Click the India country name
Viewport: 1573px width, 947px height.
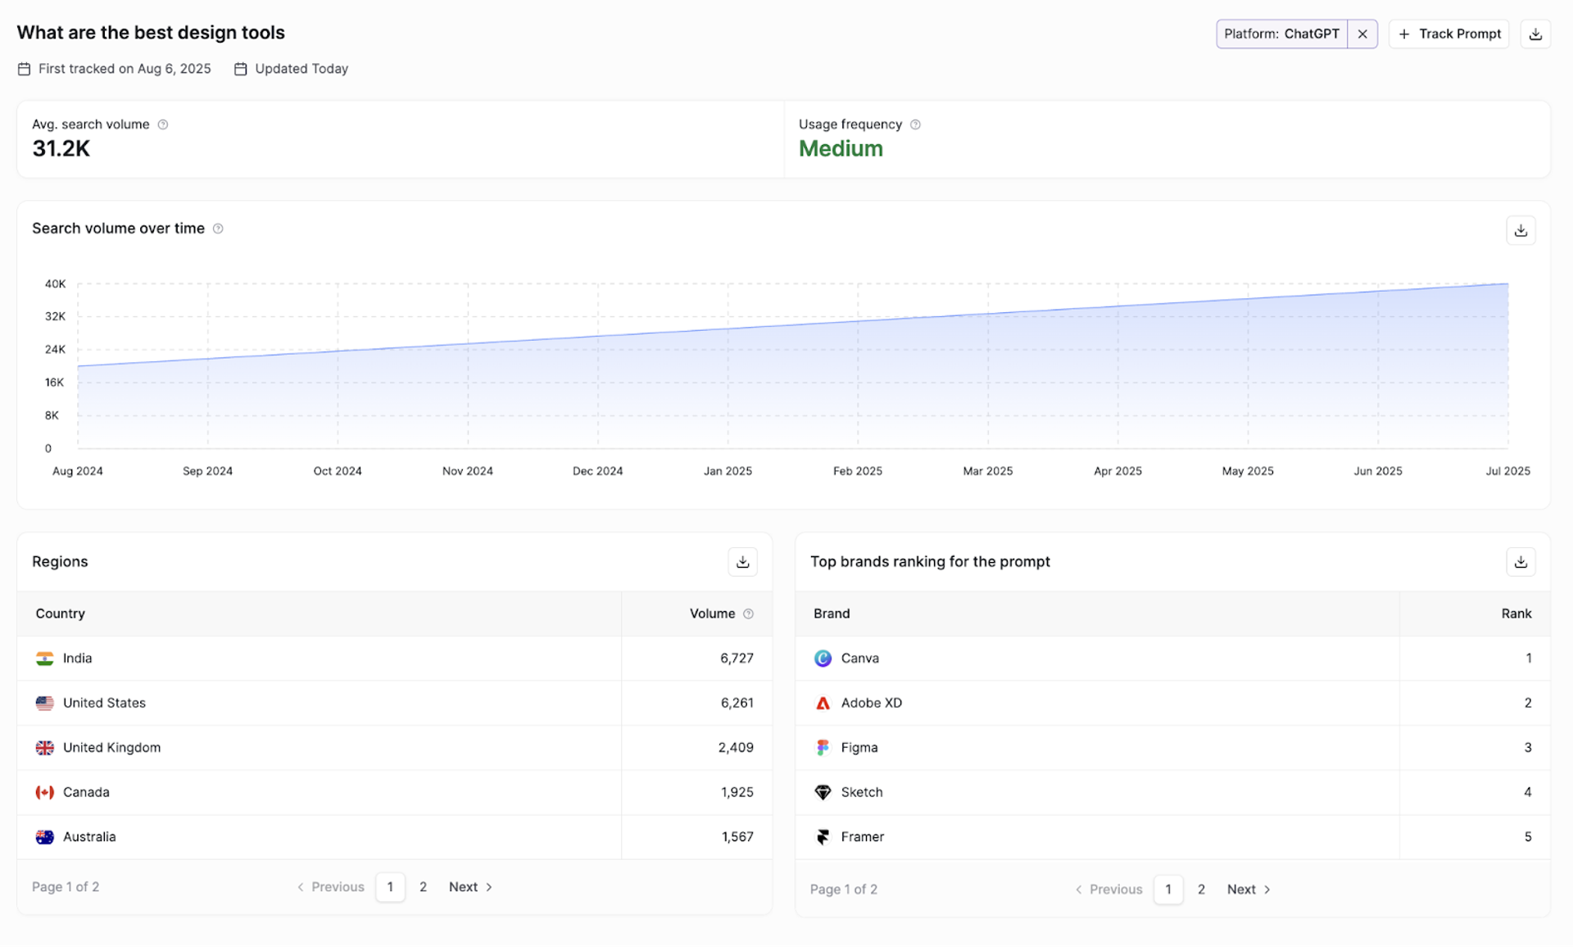click(77, 659)
